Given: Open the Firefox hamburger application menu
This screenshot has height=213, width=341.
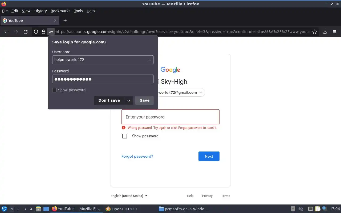Looking at the screenshot, I should pyautogui.click(x=335, y=32).
